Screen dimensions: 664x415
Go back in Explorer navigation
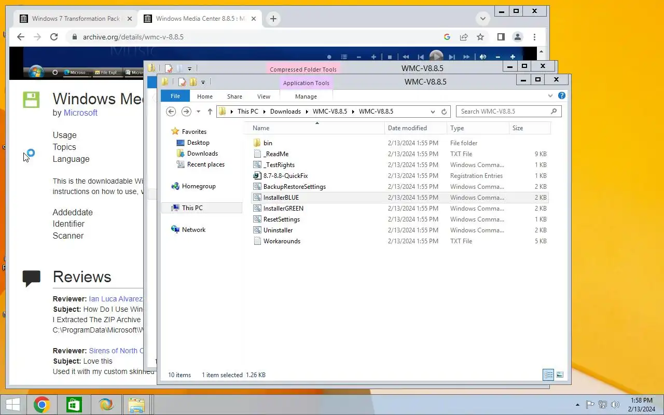(171, 112)
